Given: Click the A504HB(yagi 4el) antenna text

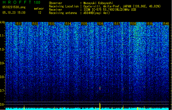Looking at the screenshot, I should [97, 13].
